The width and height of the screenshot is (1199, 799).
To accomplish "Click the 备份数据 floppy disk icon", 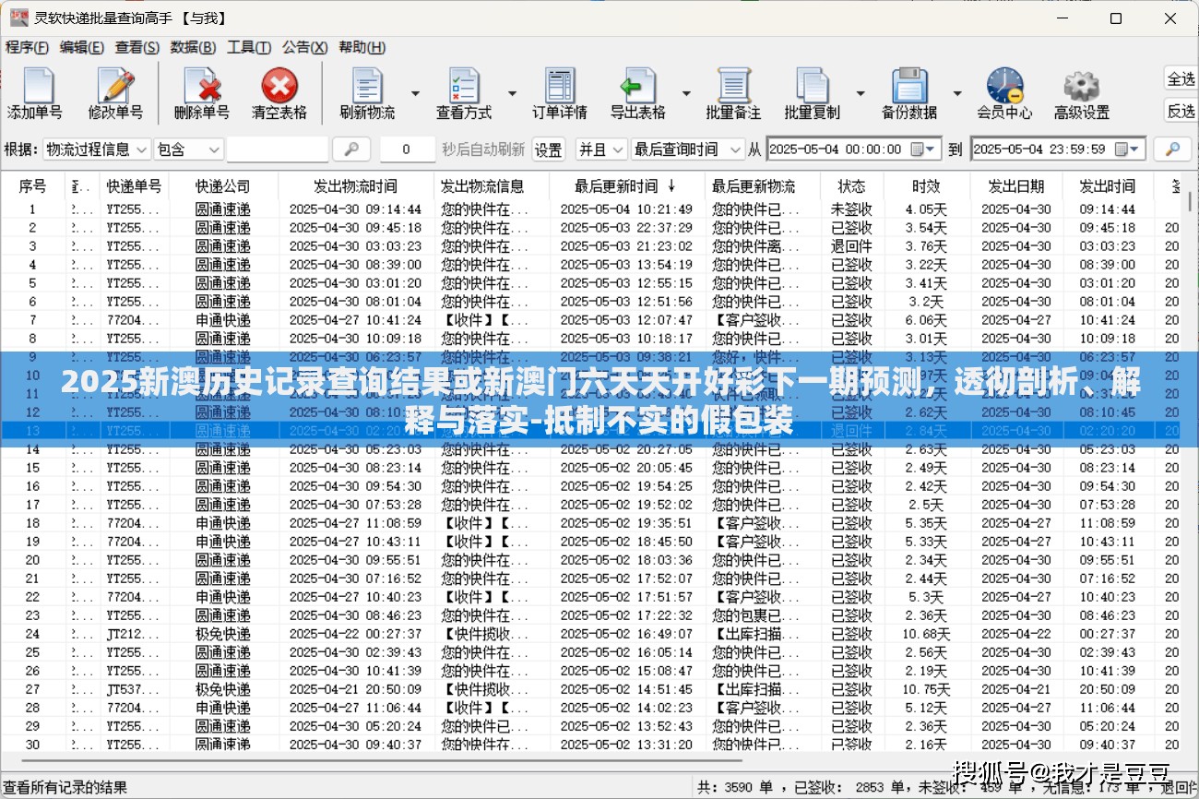I will tap(908, 93).
